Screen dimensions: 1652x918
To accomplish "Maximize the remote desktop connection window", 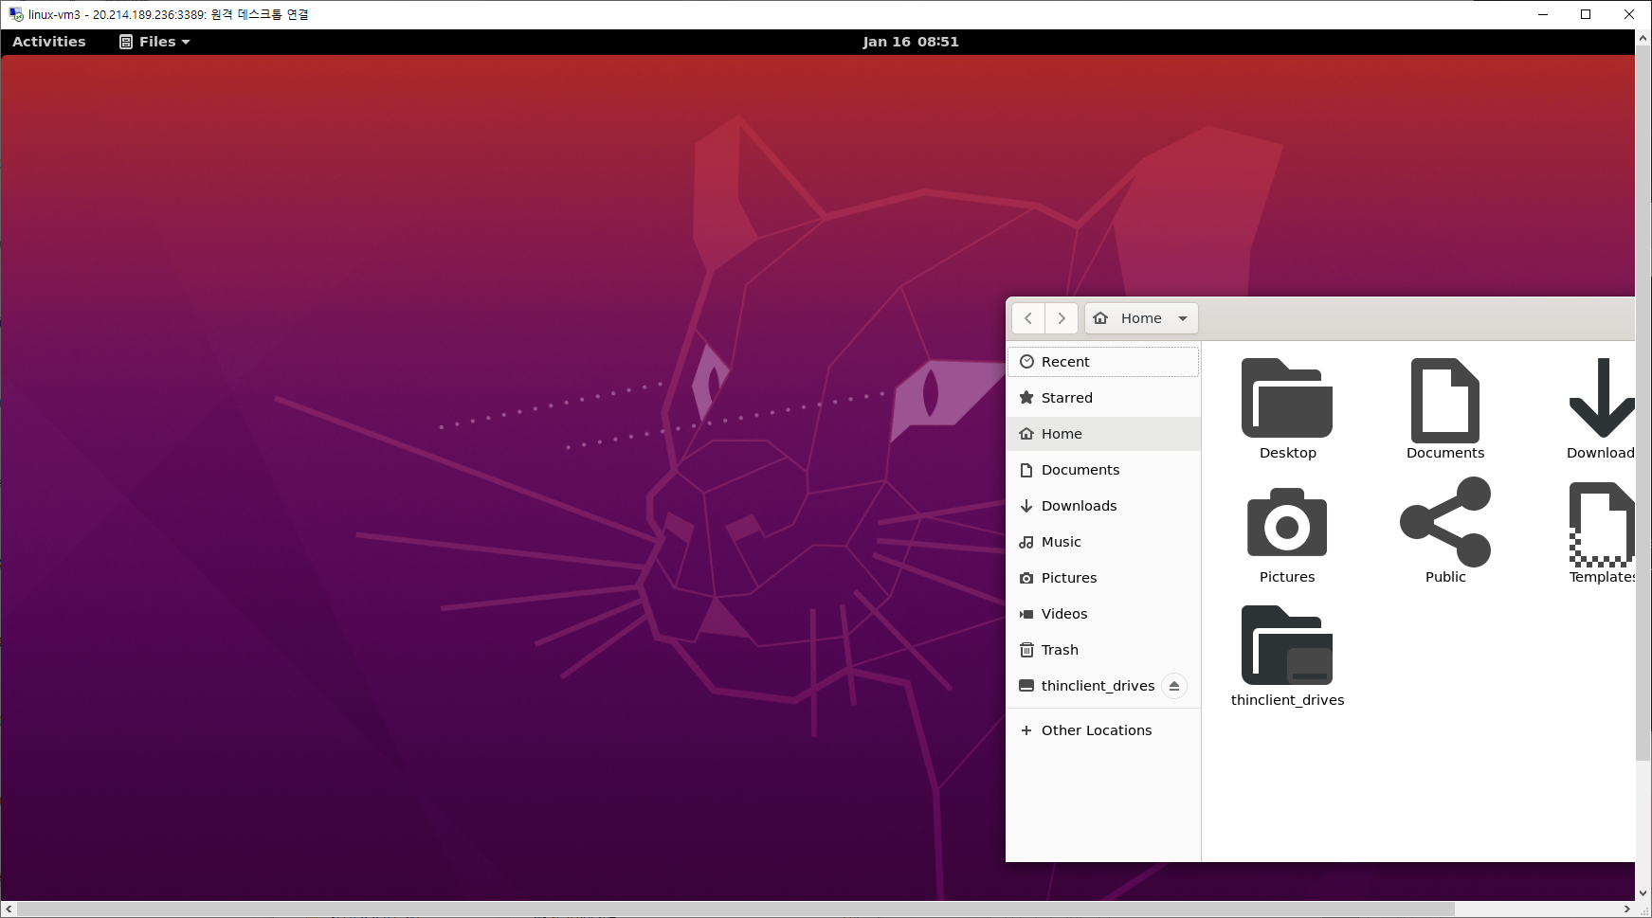I will [x=1586, y=14].
